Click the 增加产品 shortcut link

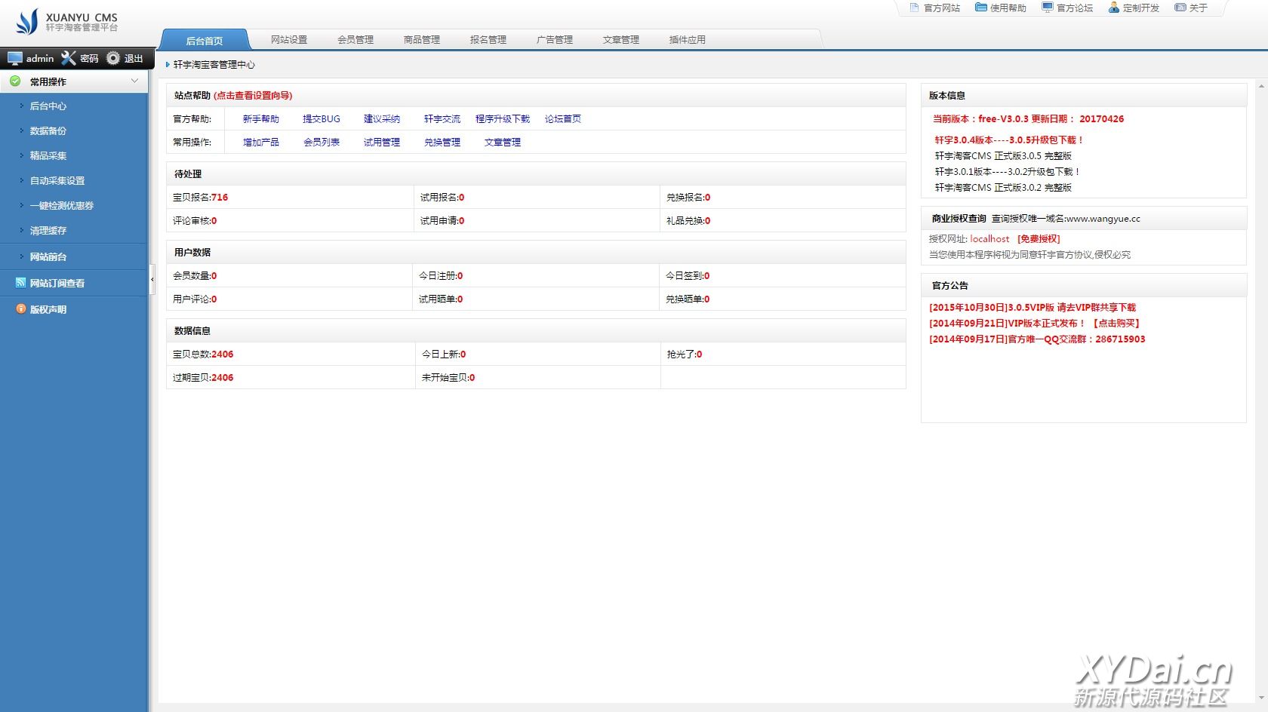[261, 143]
